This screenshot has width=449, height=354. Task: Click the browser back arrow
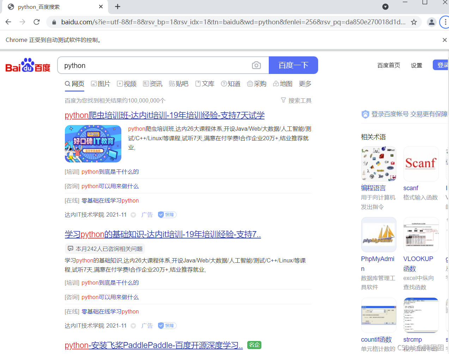(x=8, y=22)
